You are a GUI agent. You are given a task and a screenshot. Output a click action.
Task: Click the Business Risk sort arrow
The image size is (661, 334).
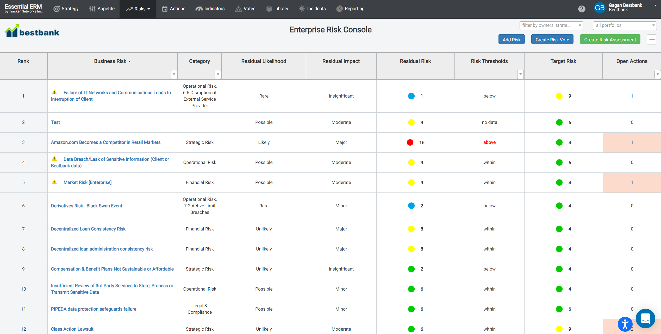coord(129,61)
